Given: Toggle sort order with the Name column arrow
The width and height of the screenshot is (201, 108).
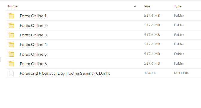Looking at the screenshot, I should click(135, 6).
